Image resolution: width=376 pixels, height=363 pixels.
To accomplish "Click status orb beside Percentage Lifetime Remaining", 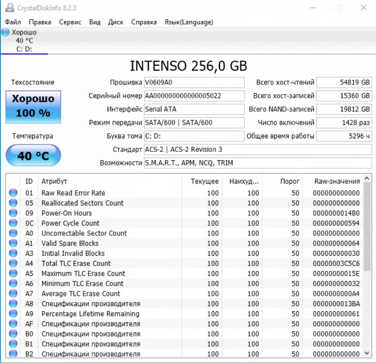I will point(13,314).
